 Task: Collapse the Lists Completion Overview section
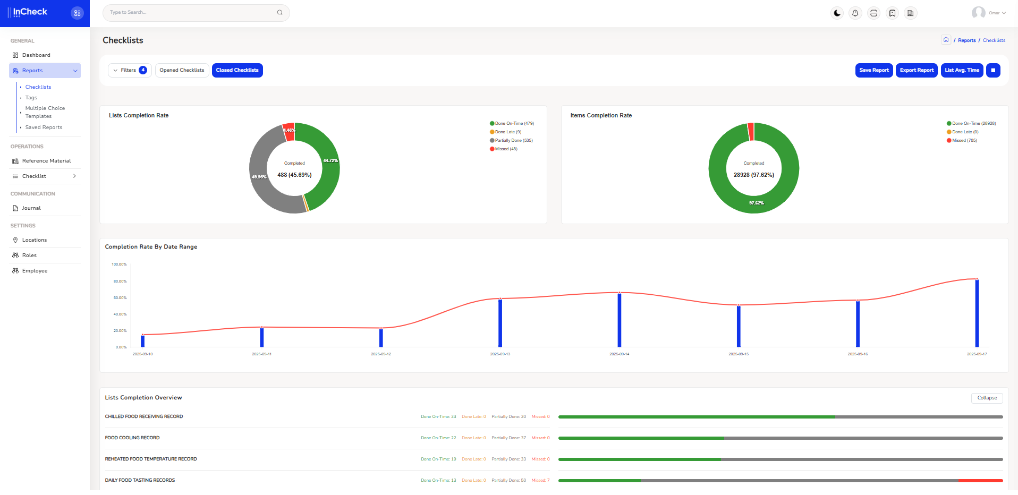click(x=987, y=398)
